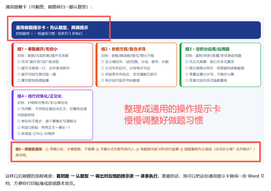The width and height of the screenshot is (271, 191).
Task: Click the heading 组4·线代对角化/正交化
Action: click(x=39, y=96)
